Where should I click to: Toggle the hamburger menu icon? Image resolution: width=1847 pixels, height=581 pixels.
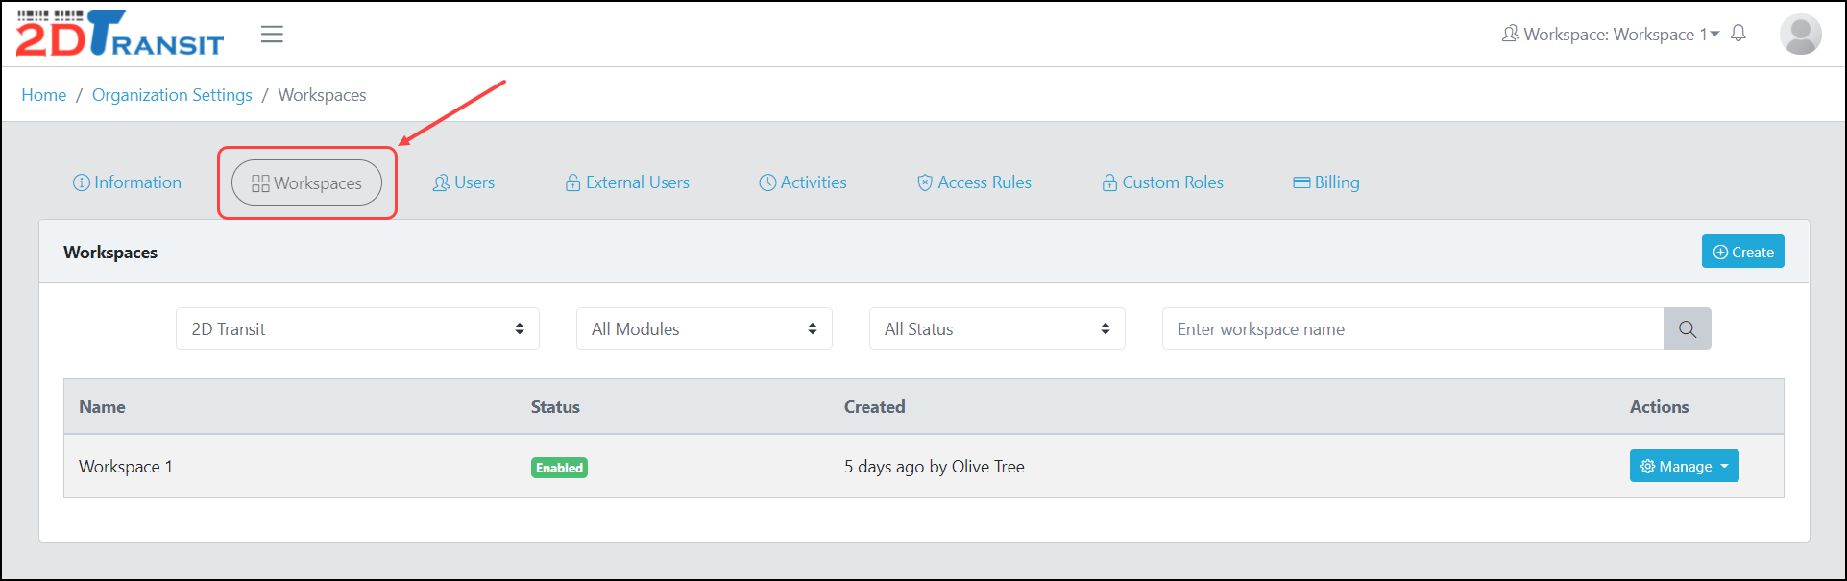click(272, 35)
